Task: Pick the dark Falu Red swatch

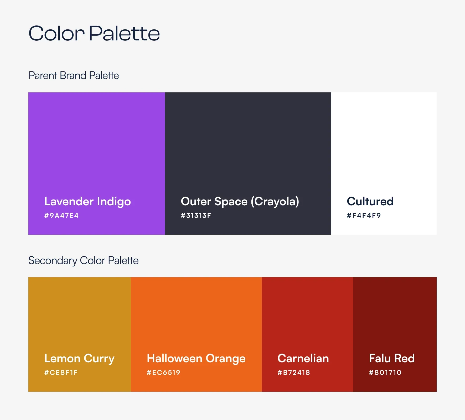Action: 395,334
